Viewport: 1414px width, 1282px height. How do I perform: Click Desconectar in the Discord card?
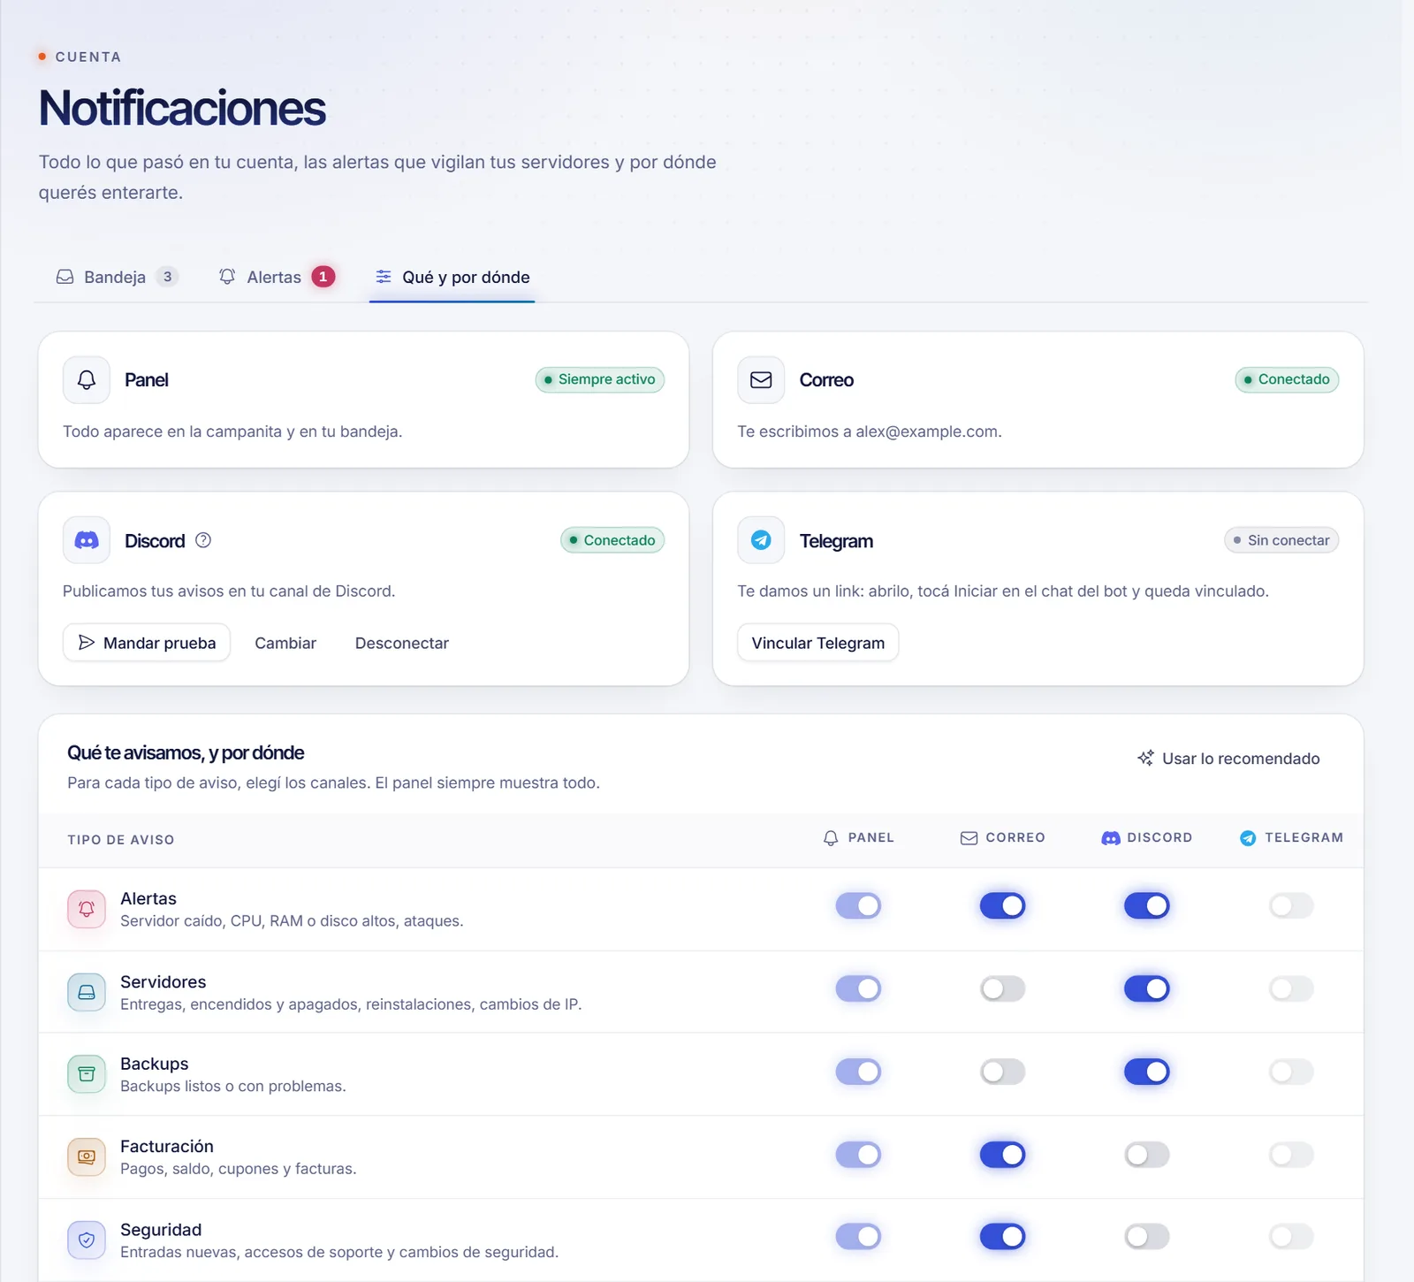coord(402,643)
